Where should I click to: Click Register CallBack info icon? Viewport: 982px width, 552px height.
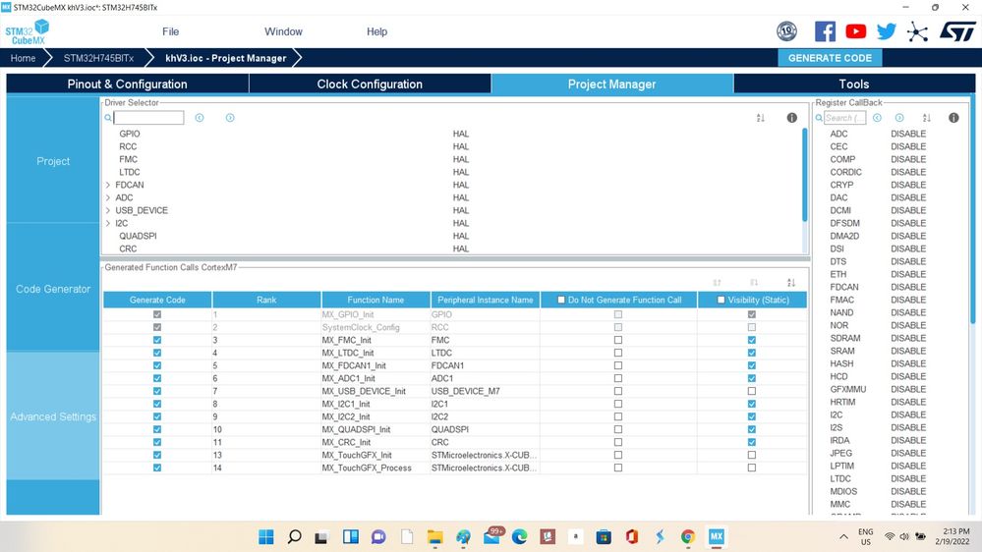953,118
